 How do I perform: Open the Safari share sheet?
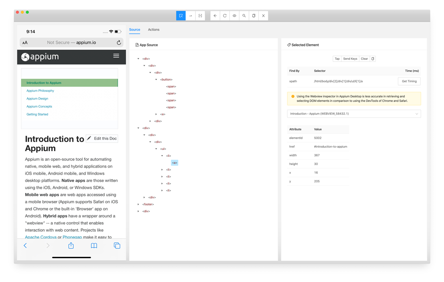point(71,245)
